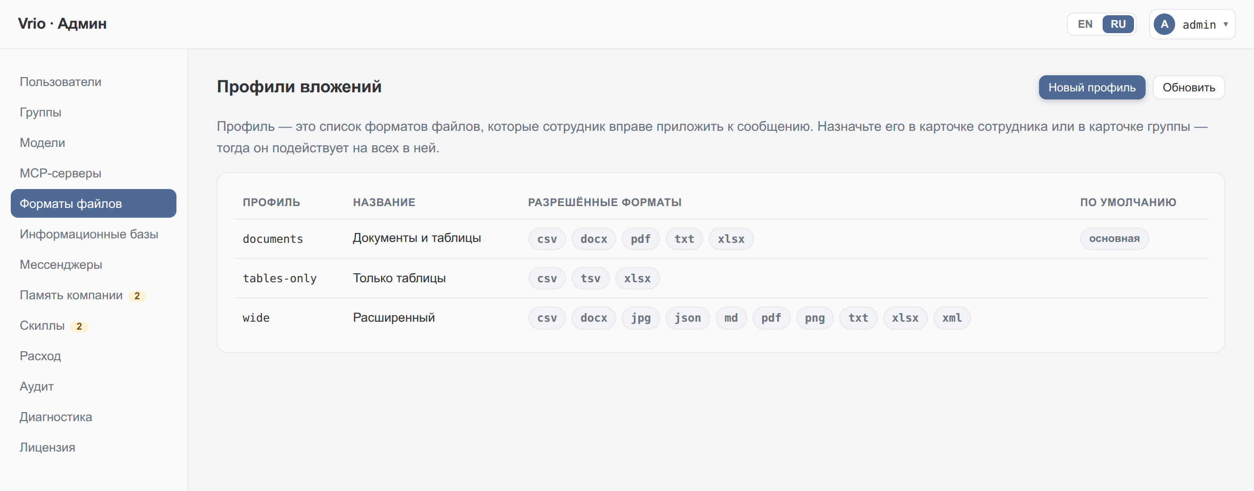
Task: Open the admin user dropdown
Action: [x=1192, y=24]
